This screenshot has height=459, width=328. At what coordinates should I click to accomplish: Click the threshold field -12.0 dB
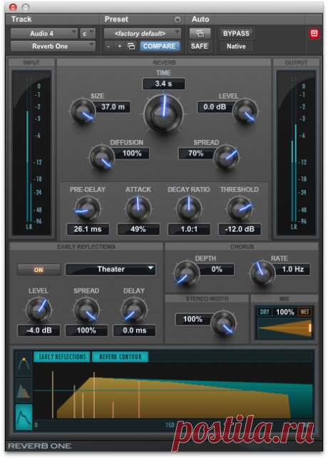pyautogui.click(x=240, y=229)
